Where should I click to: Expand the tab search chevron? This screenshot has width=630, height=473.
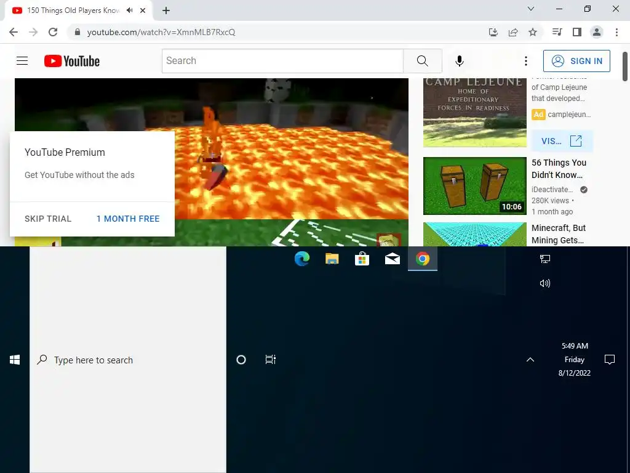click(531, 9)
